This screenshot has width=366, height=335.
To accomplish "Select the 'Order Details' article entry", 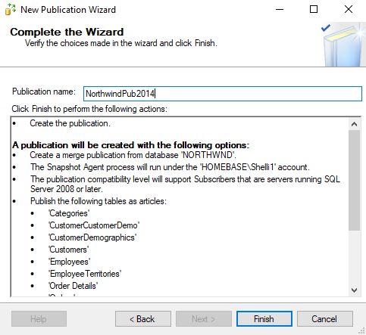I will point(73,286).
